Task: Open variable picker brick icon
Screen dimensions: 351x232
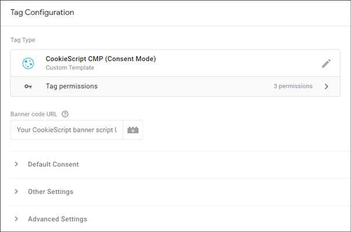Action: (x=133, y=130)
